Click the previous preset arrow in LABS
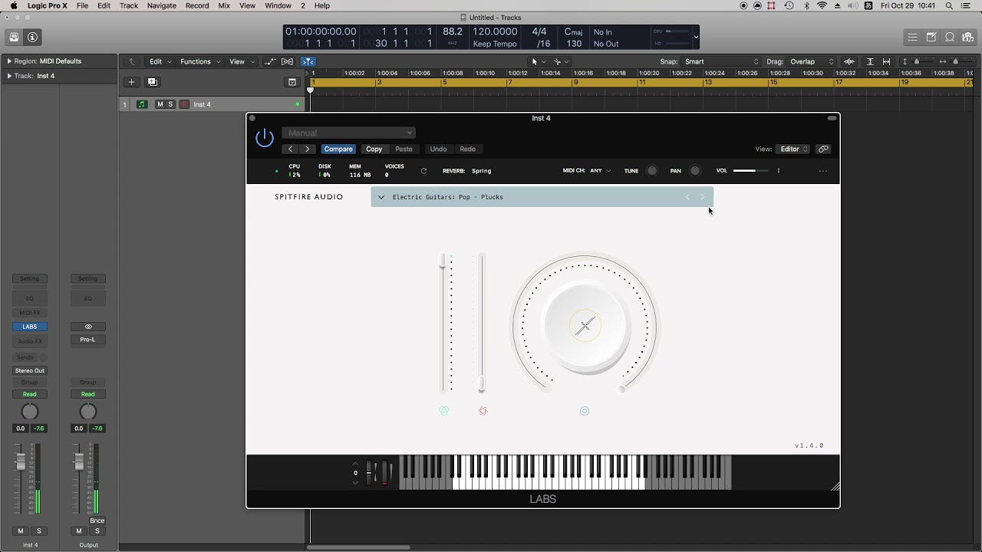This screenshot has height=552, width=982. [687, 197]
